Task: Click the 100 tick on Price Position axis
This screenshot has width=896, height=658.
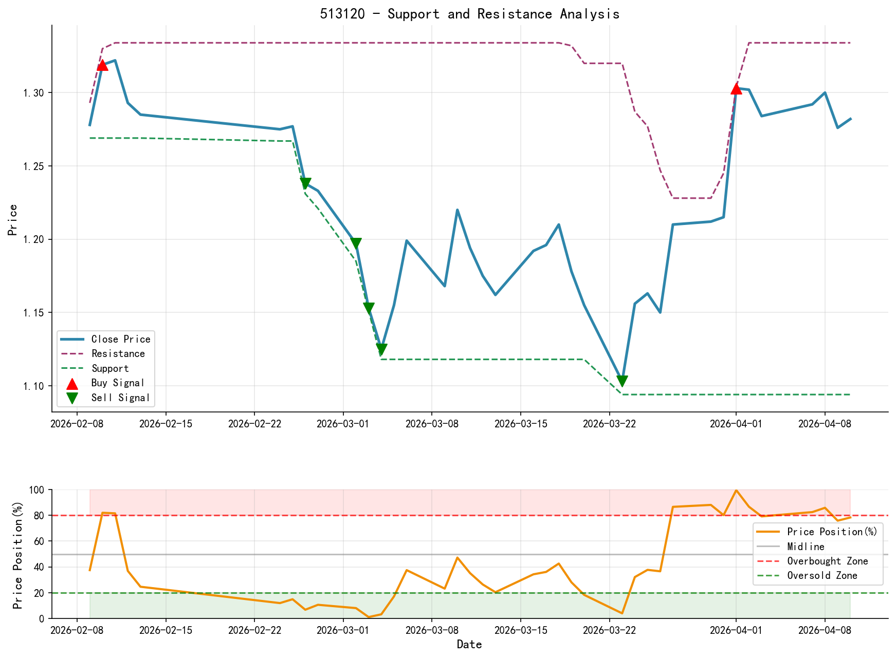Action: pyautogui.click(x=37, y=490)
